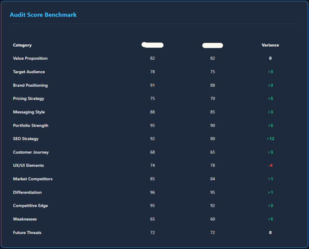Select the Brand Positioning row label
This screenshot has width=309, height=249.
[30, 85]
